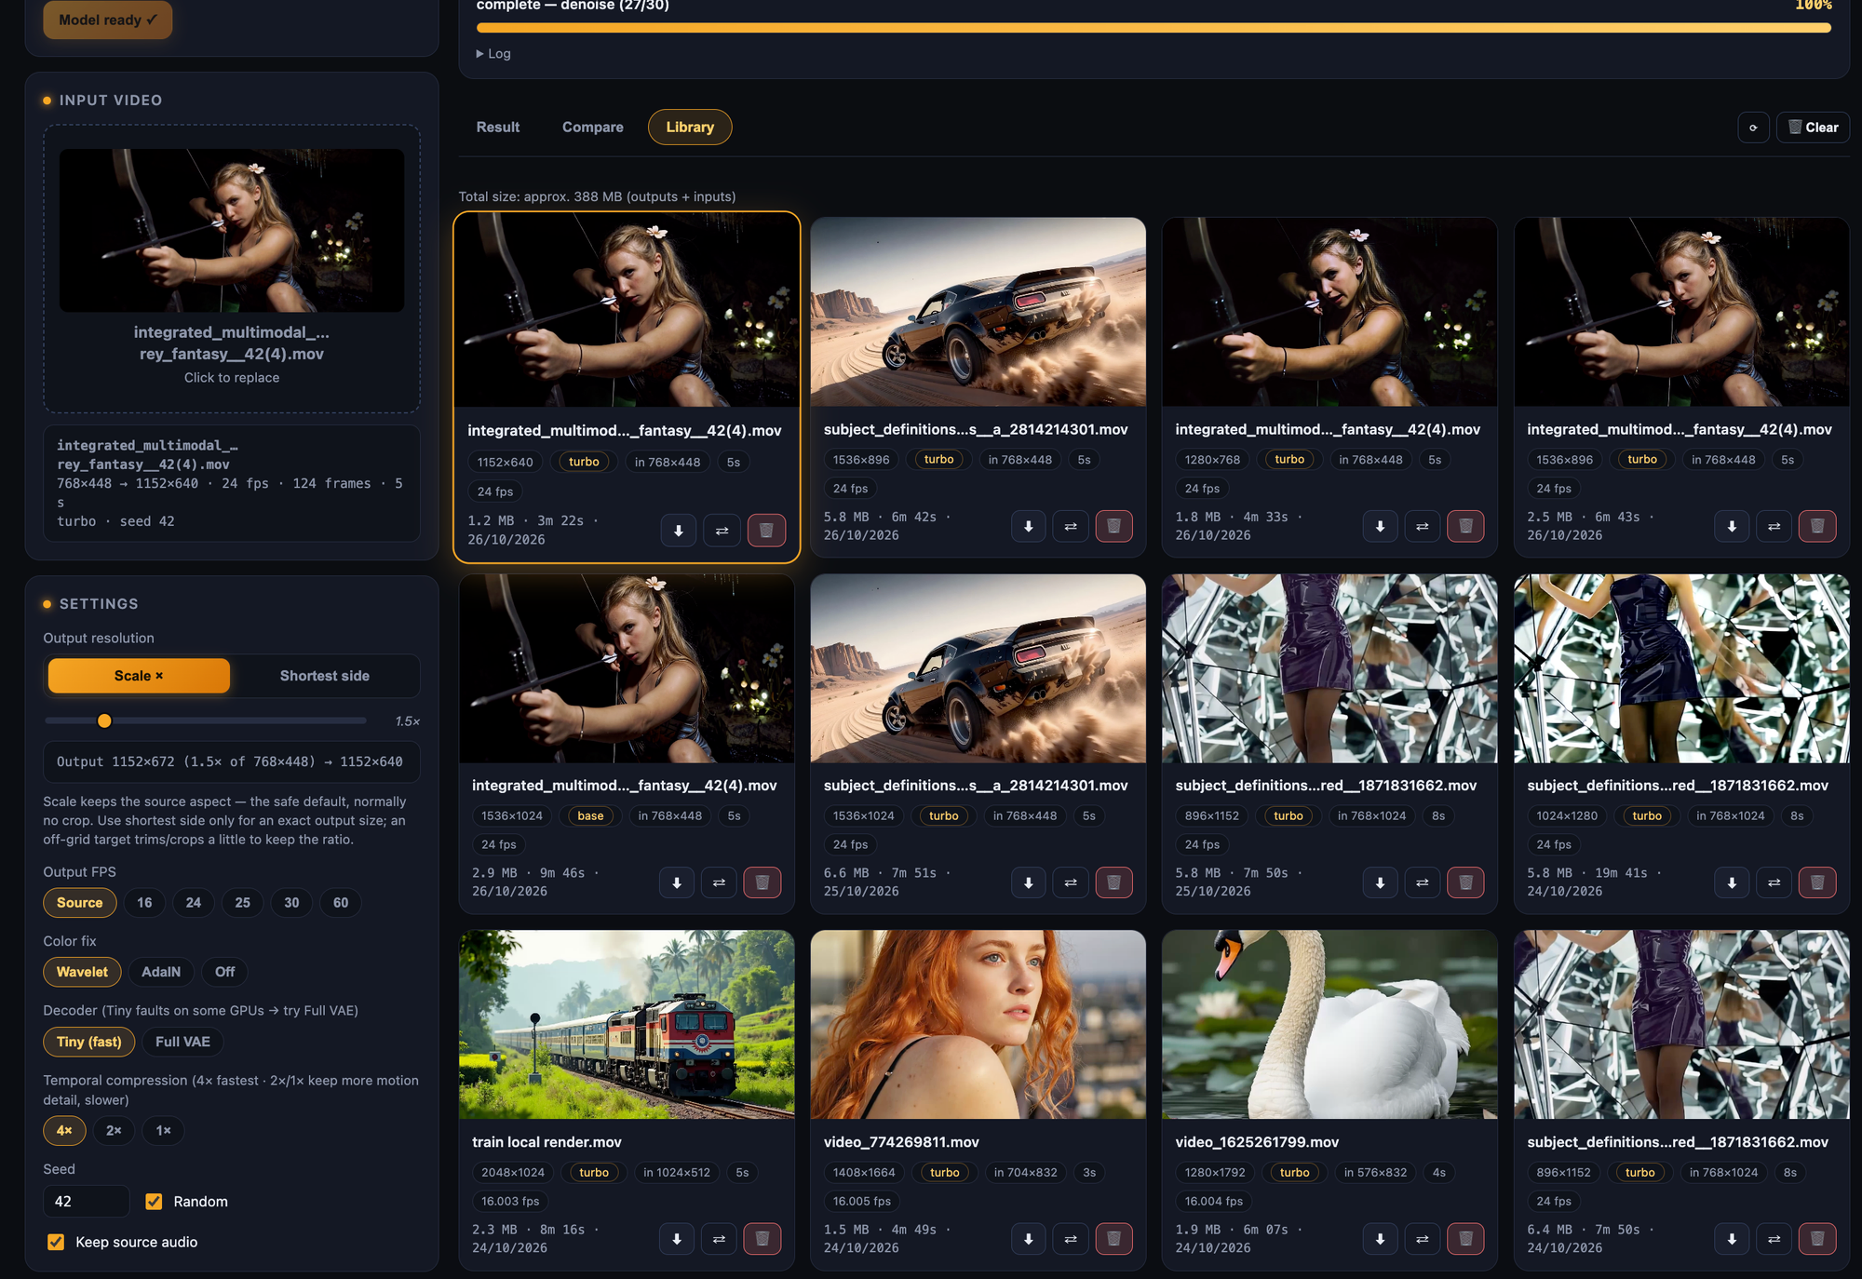Image resolution: width=1862 pixels, height=1279 pixels.
Task: Select 60 as output FPS
Action: pos(341,903)
